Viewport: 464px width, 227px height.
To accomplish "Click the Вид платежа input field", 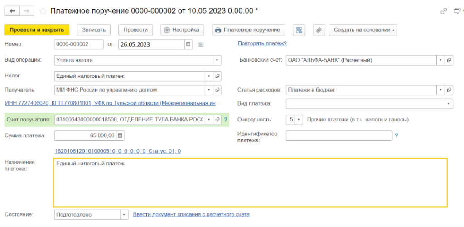I will click(x=366, y=104).
